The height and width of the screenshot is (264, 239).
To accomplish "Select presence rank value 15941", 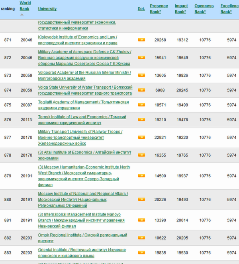I will 160,58.
